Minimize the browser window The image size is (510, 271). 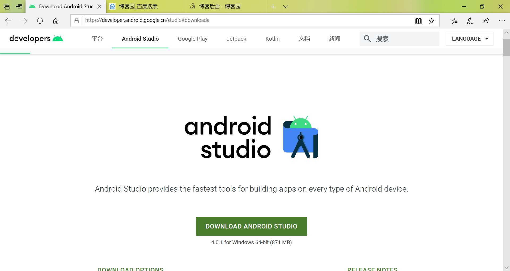tap(464, 7)
